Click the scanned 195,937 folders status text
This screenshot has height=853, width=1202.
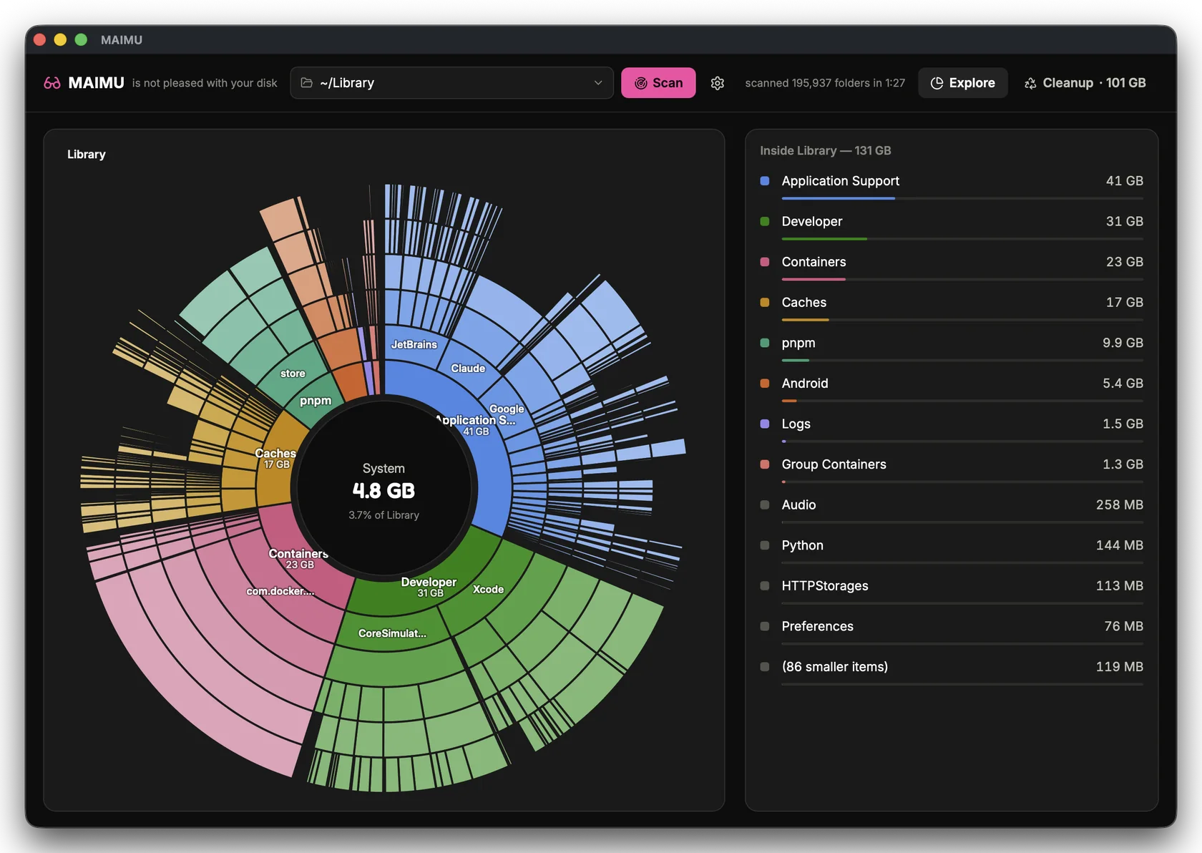[825, 83]
